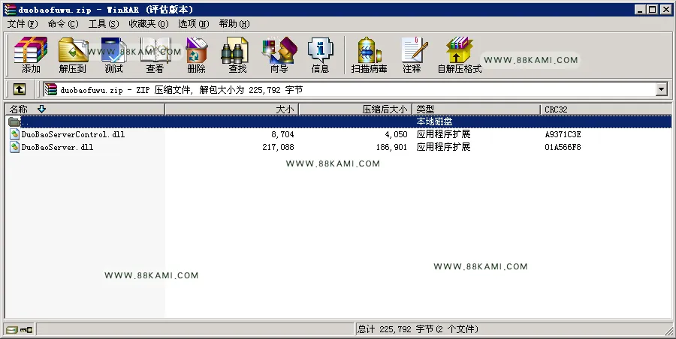The height and width of the screenshot is (339, 676).
Task: Sort by Packed size (压缩后大小) header
Action: tap(355, 109)
